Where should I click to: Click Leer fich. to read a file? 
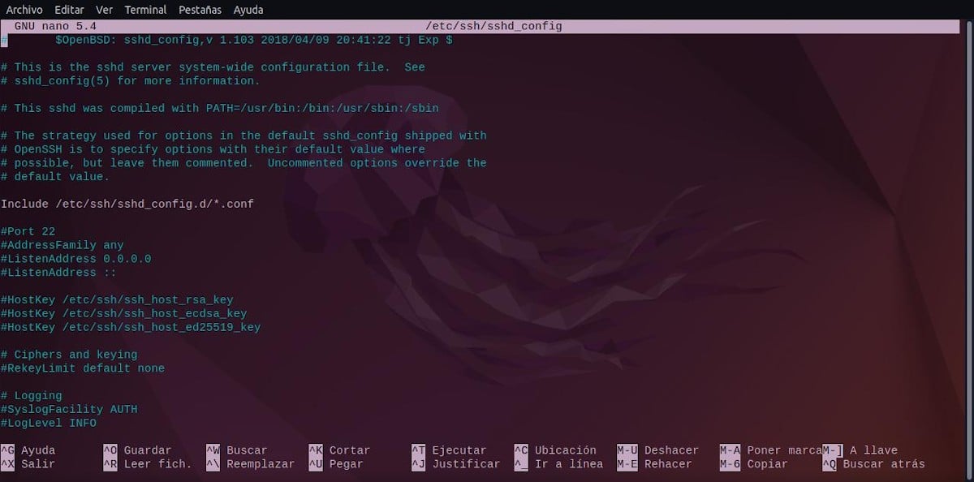154,463
